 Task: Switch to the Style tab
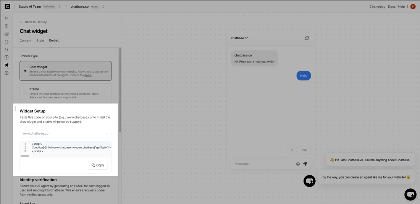tap(40, 41)
